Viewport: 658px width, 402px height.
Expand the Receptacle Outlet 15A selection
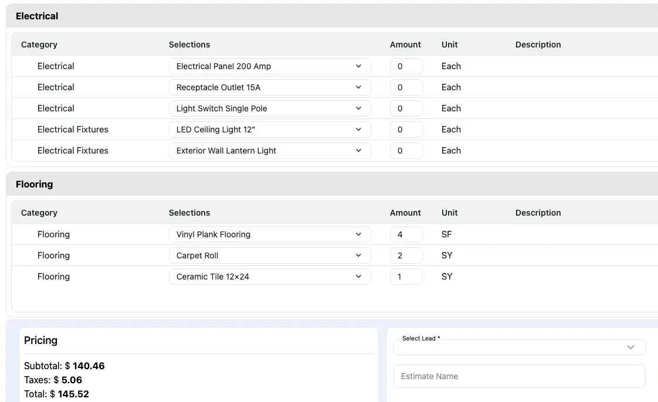tap(270, 87)
